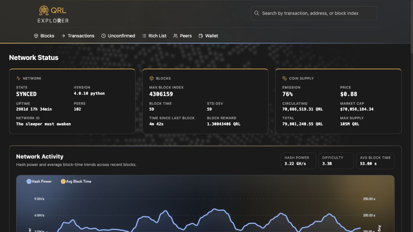
Task: Toggle the Hash Power legend swatch
Action: (29, 181)
